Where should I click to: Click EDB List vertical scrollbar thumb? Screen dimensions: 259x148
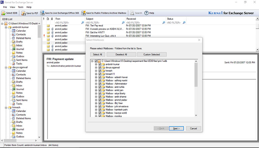click(39, 31)
